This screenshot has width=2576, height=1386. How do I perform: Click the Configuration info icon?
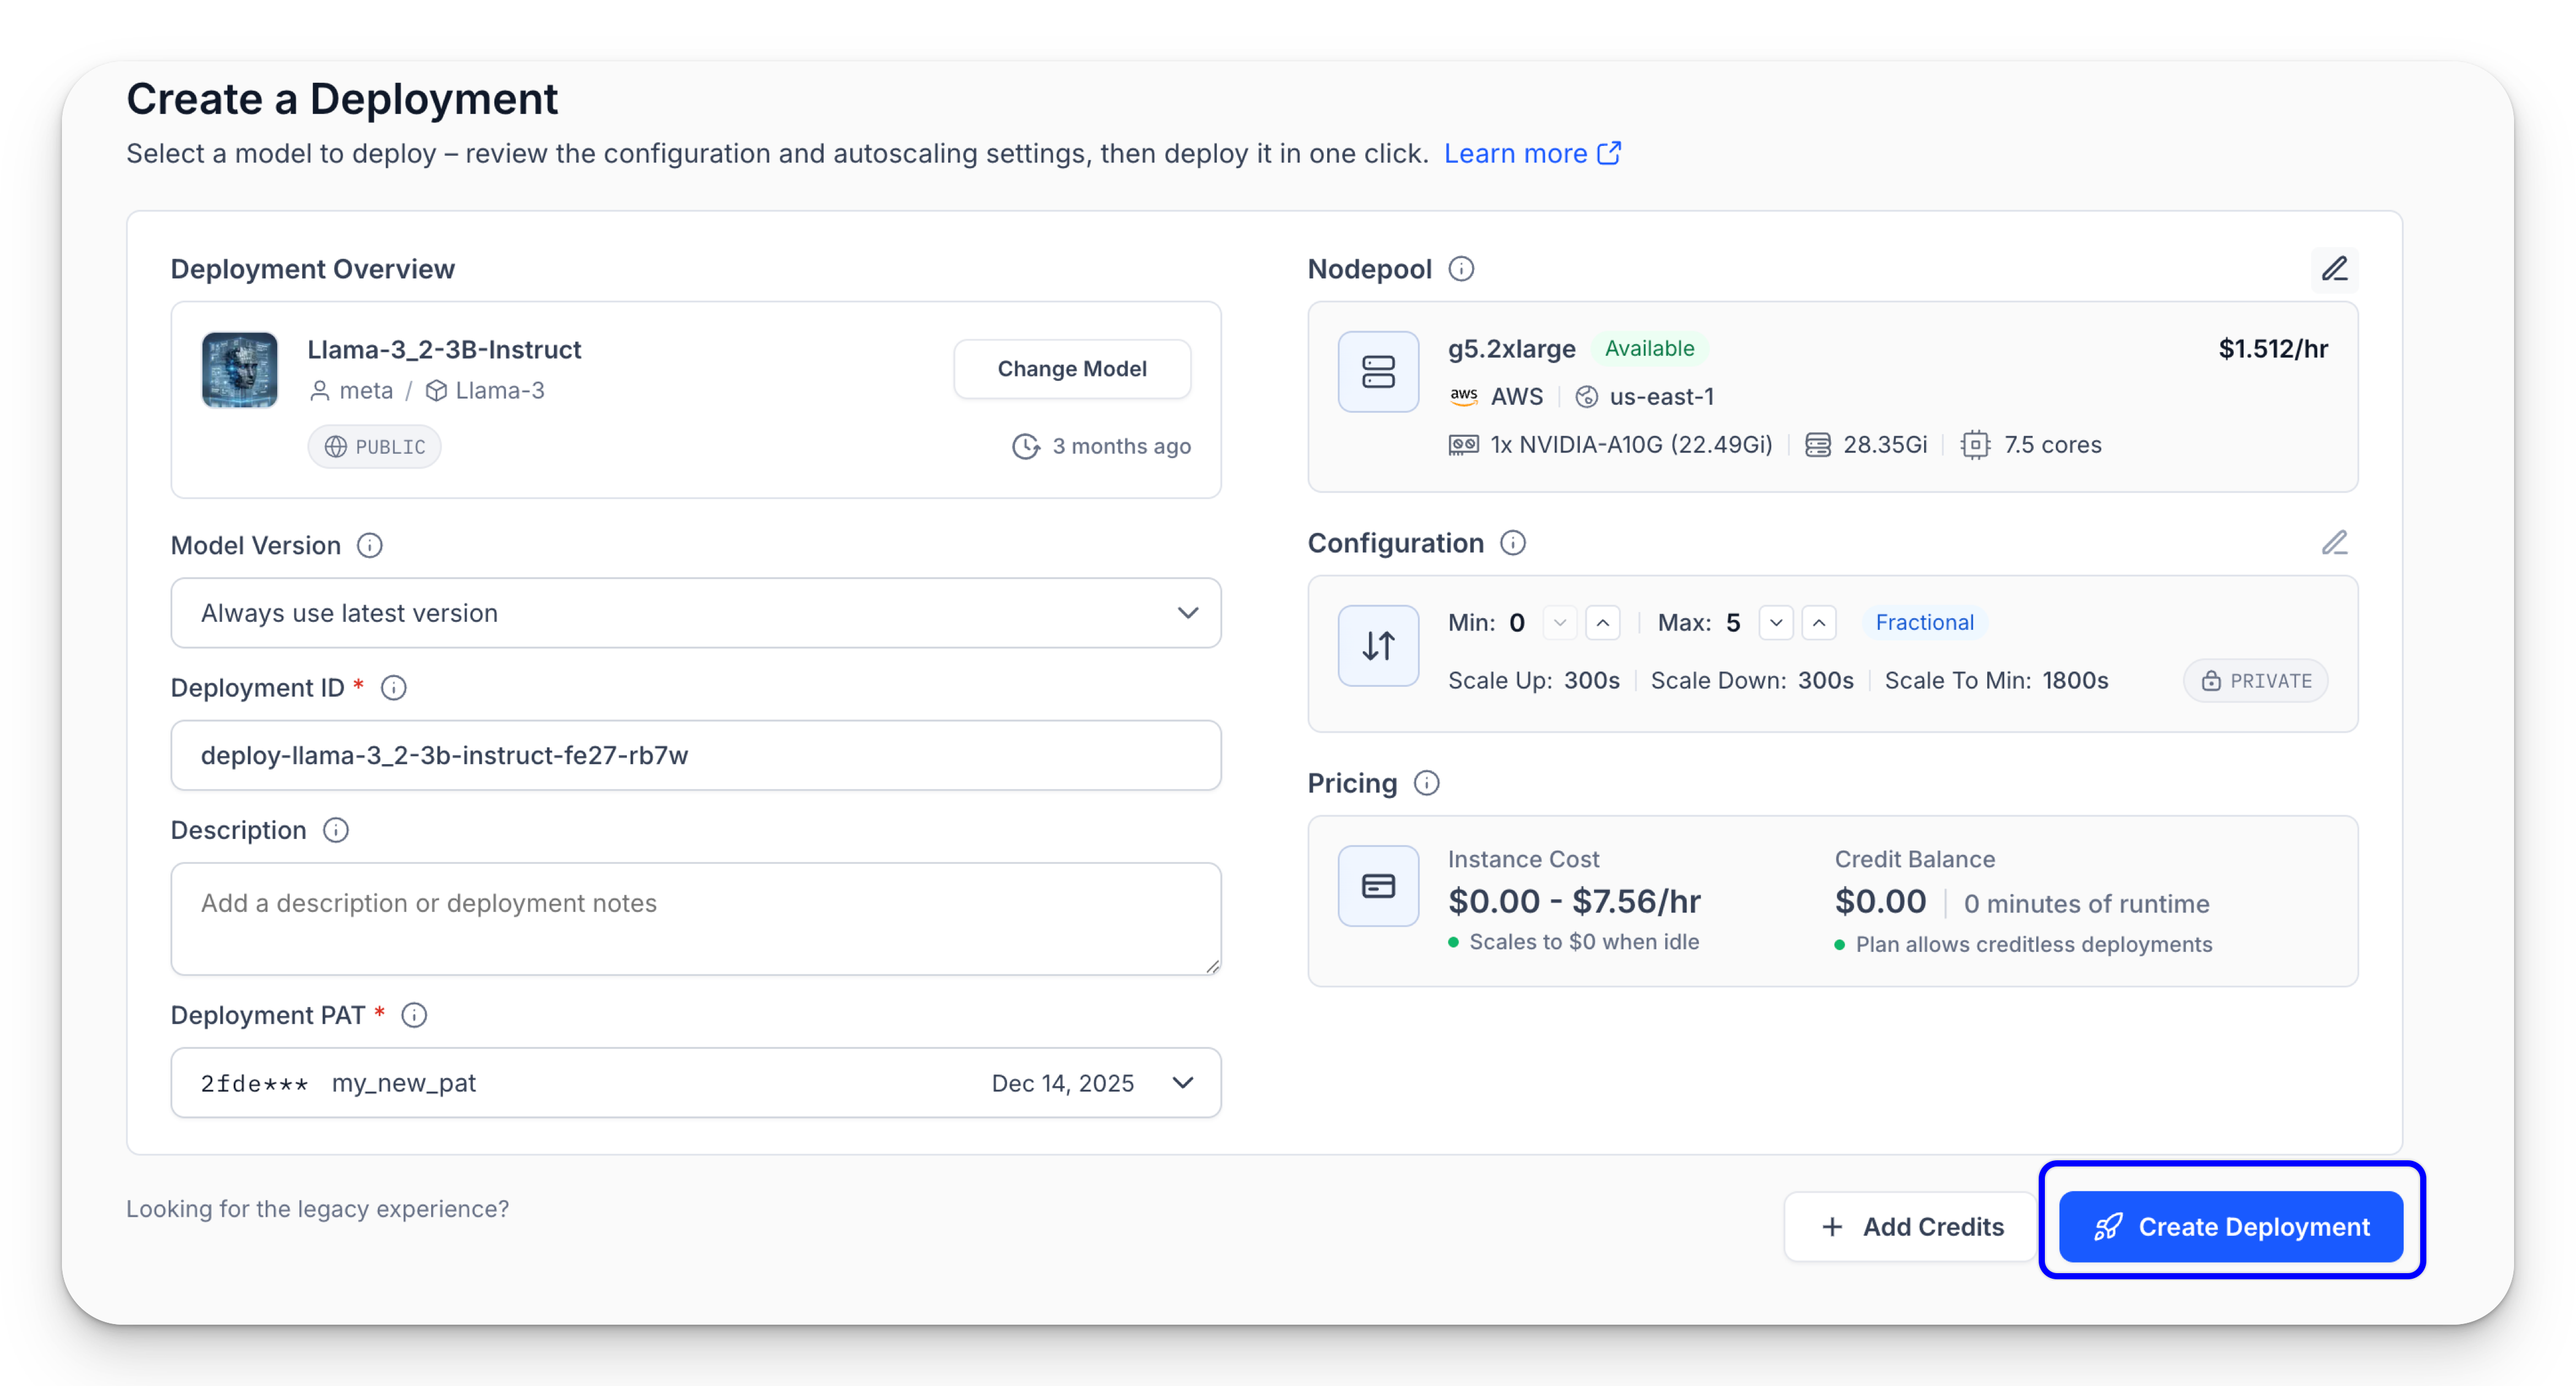pyautogui.click(x=1513, y=543)
